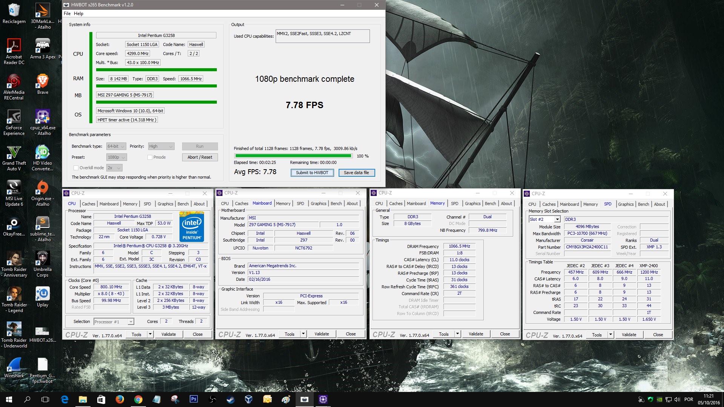The image size is (724, 407).
Task: Click the Abort / Reset button
Action: click(200, 157)
